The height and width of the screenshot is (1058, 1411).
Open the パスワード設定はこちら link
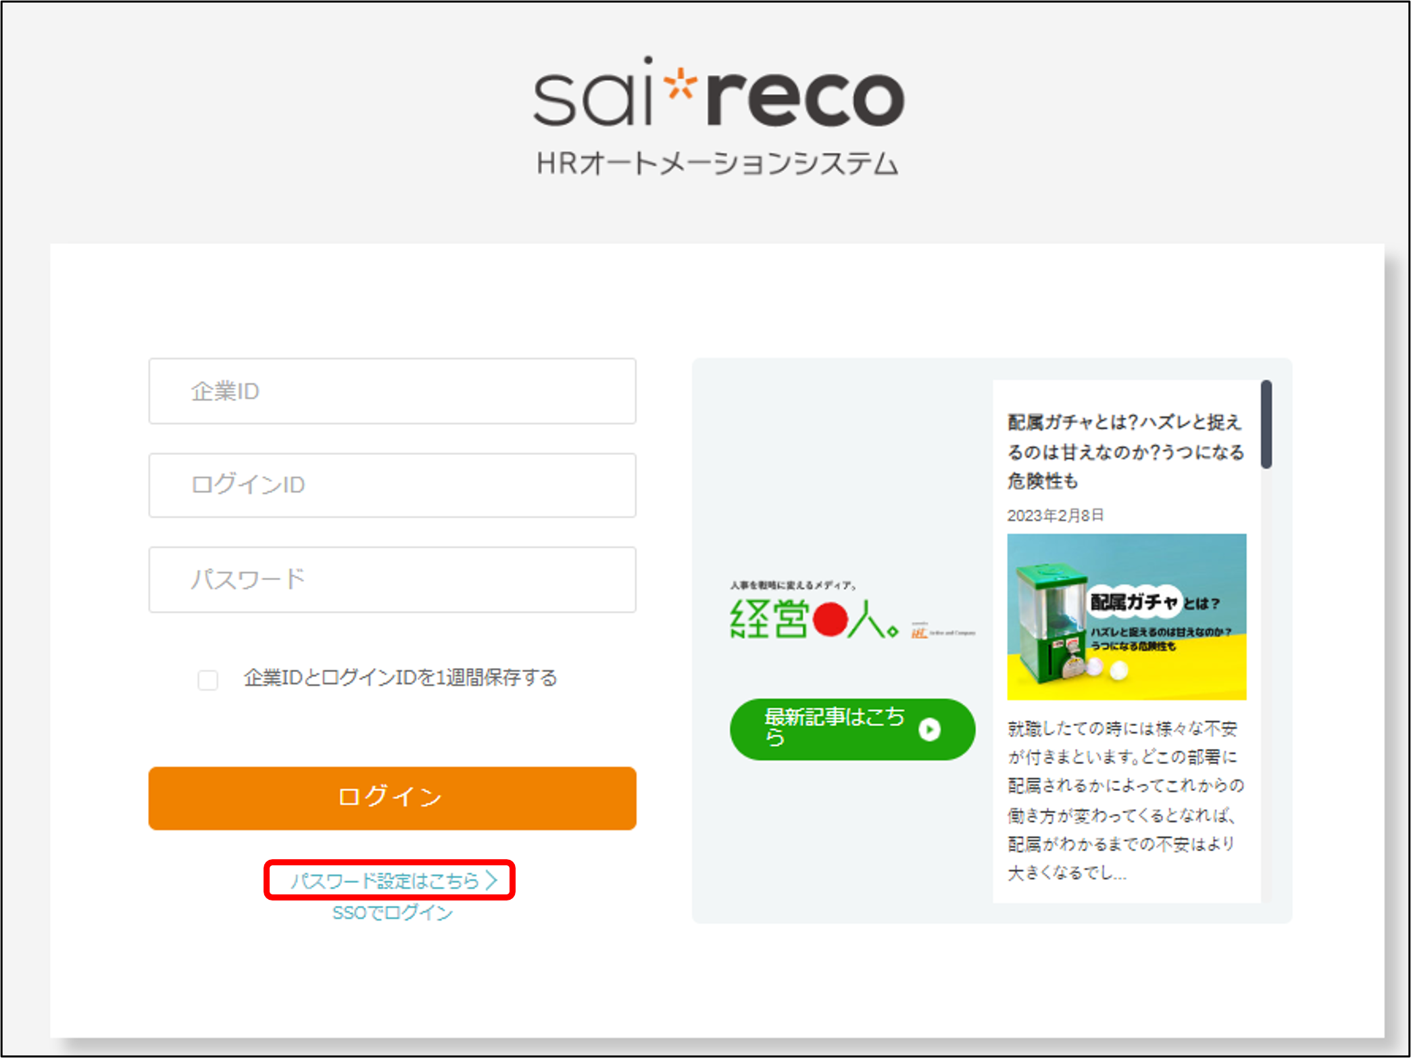click(385, 880)
